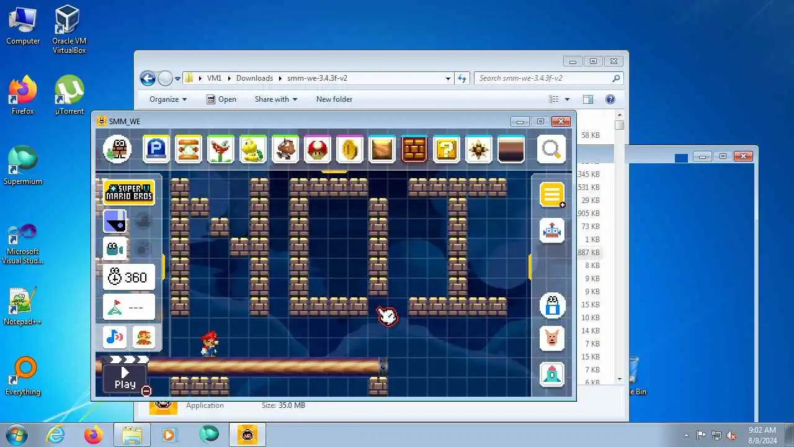Open the magnifier search for parts

click(551, 149)
